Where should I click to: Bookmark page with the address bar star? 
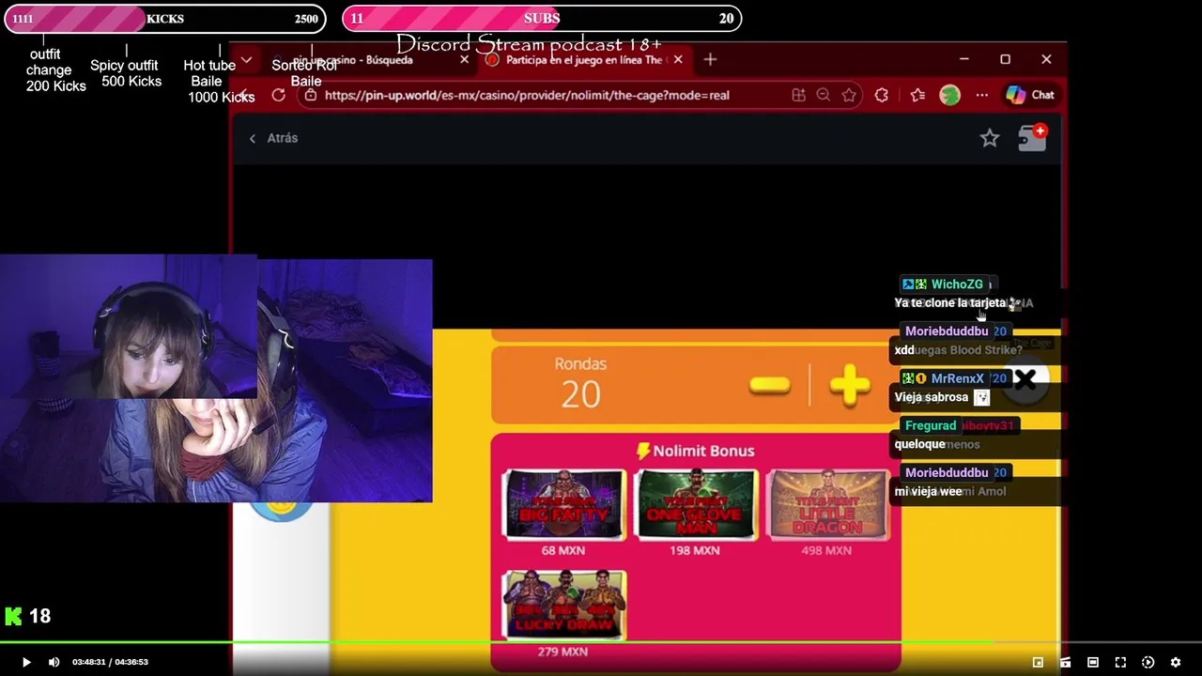tap(849, 95)
